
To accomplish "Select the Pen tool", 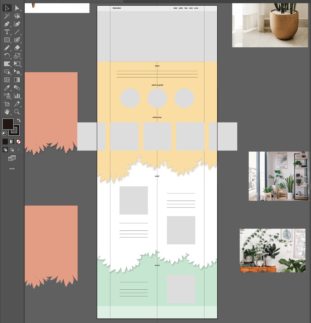I will point(7,24).
